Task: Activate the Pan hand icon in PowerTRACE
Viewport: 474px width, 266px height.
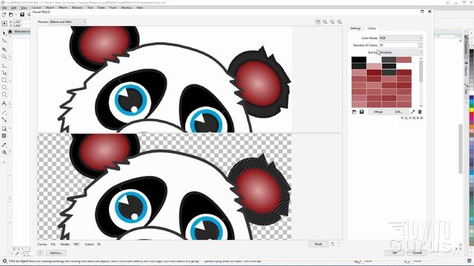Action: click(318, 21)
